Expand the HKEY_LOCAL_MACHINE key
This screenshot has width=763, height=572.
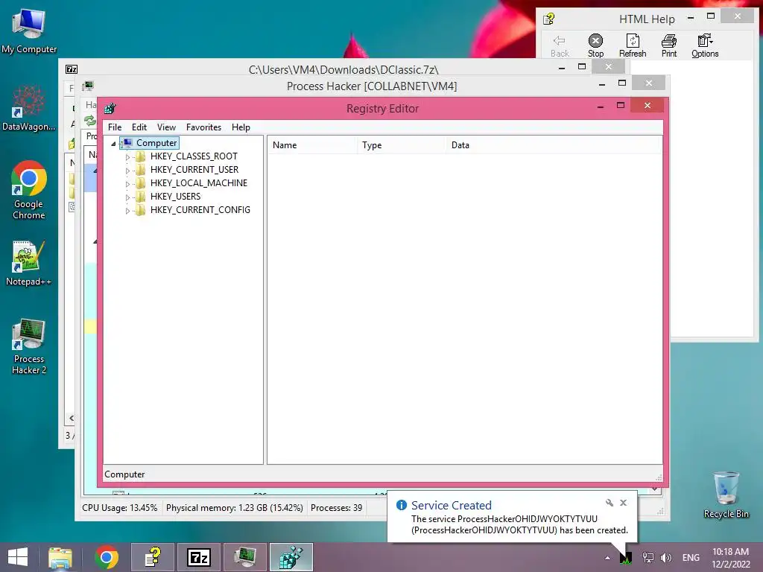pyautogui.click(x=127, y=184)
